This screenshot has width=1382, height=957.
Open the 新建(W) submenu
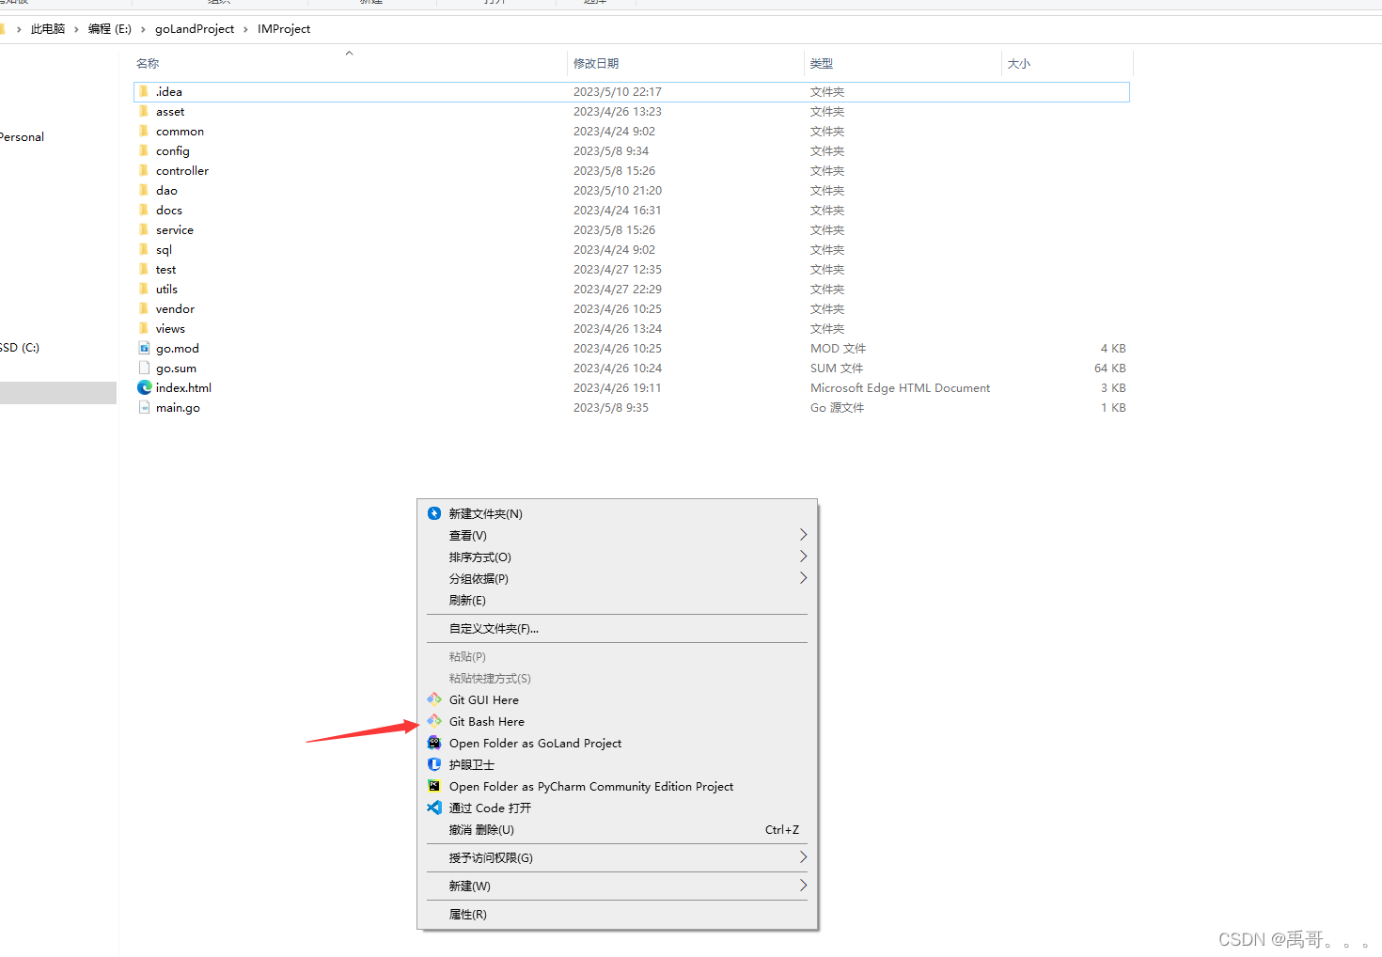803,885
